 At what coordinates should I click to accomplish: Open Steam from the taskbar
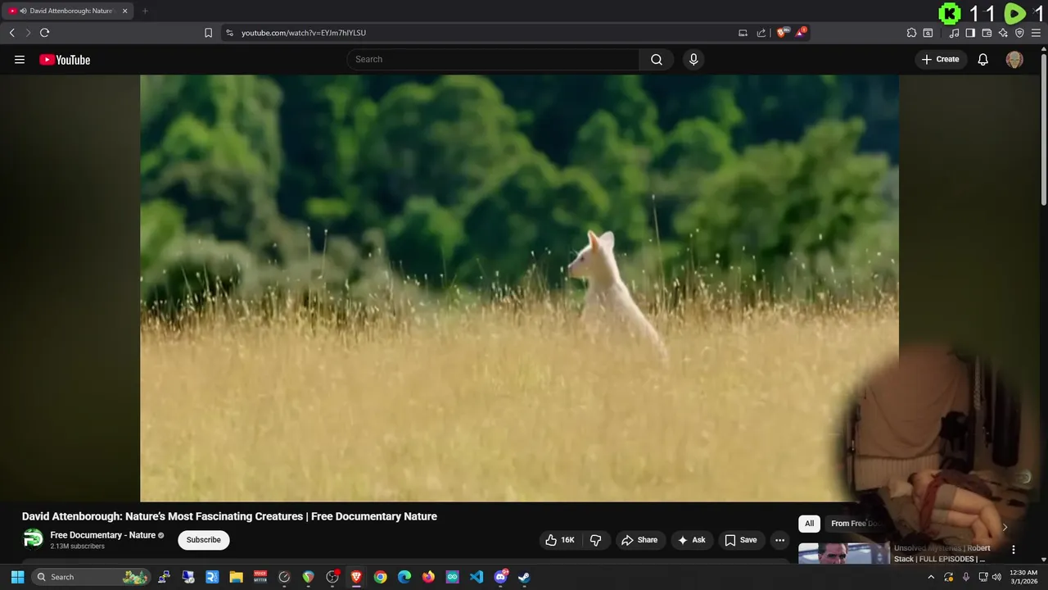524,577
